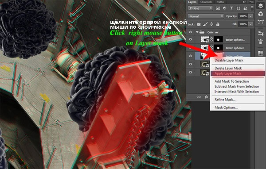Click the link layers icon at panel bottom
The image size is (266, 169).
point(199,97)
